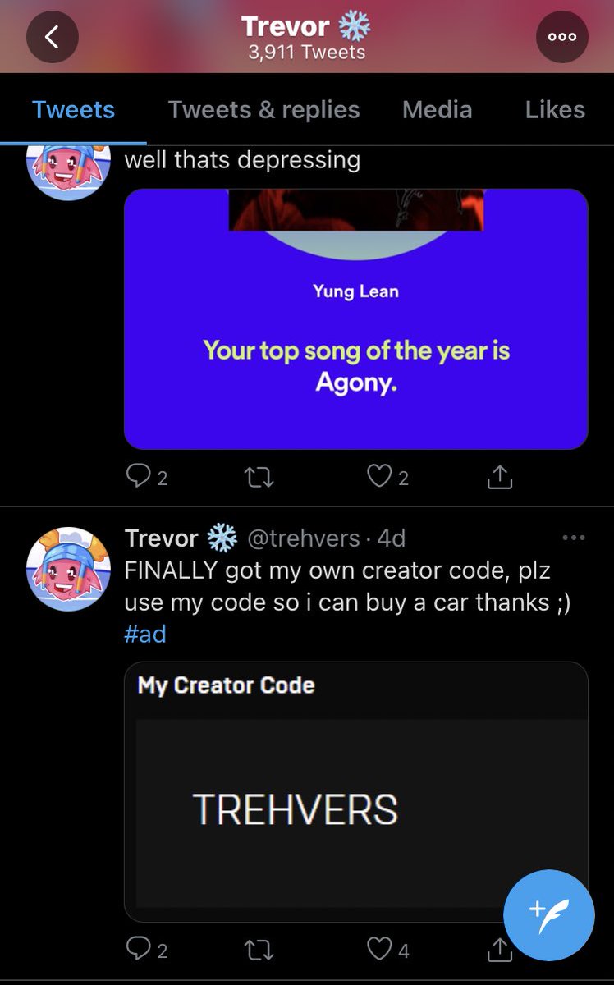Open the three-dot profile options menu
Screen dimensions: 614x985
(562, 37)
